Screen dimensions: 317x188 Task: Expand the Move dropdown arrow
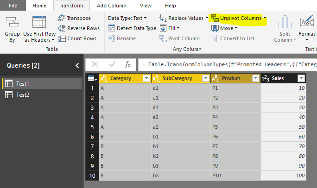click(x=236, y=28)
